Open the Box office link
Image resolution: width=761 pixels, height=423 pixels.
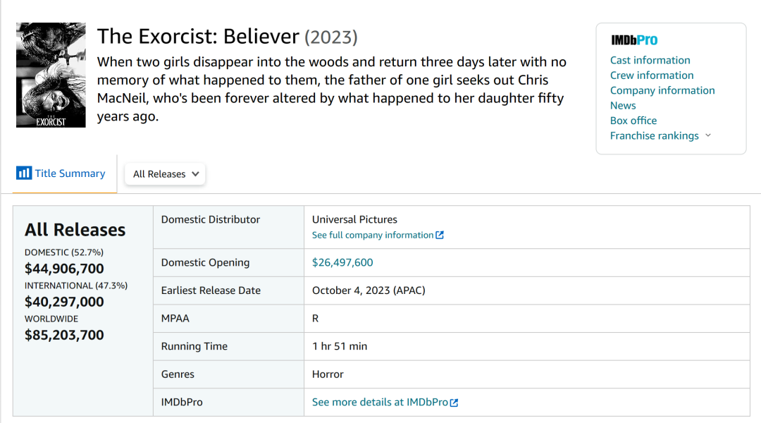coord(633,121)
